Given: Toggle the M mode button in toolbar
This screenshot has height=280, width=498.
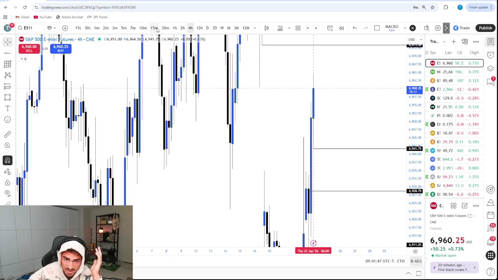Looking at the screenshot, I should [x=307, y=28].
